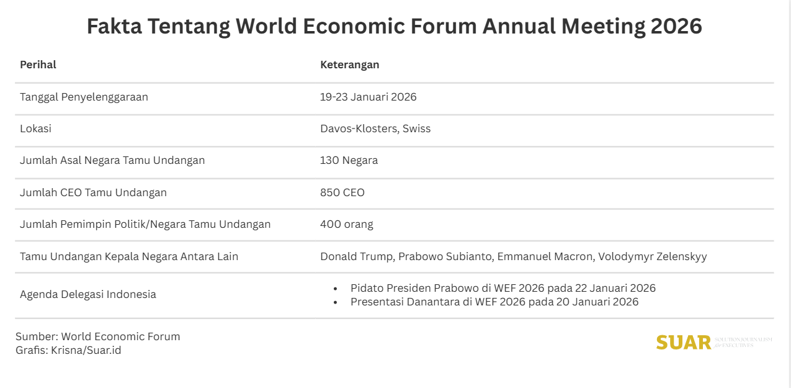Select the Lokasi row label
The width and height of the screenshot is (791, 388).
[x=35, y=129]
